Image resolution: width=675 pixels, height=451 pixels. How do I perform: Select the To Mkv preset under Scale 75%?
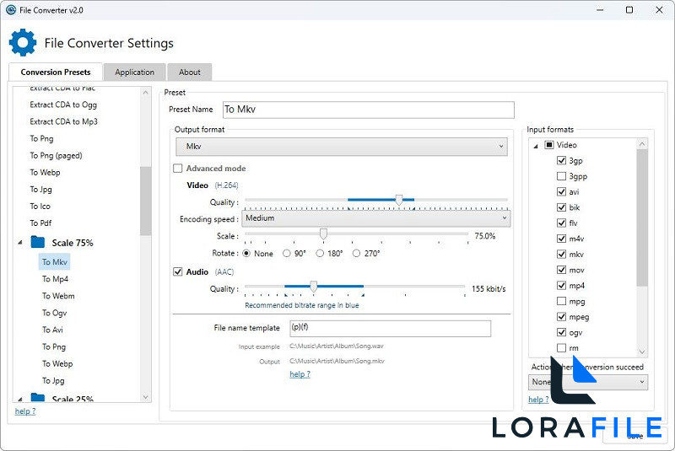[55, 262]
